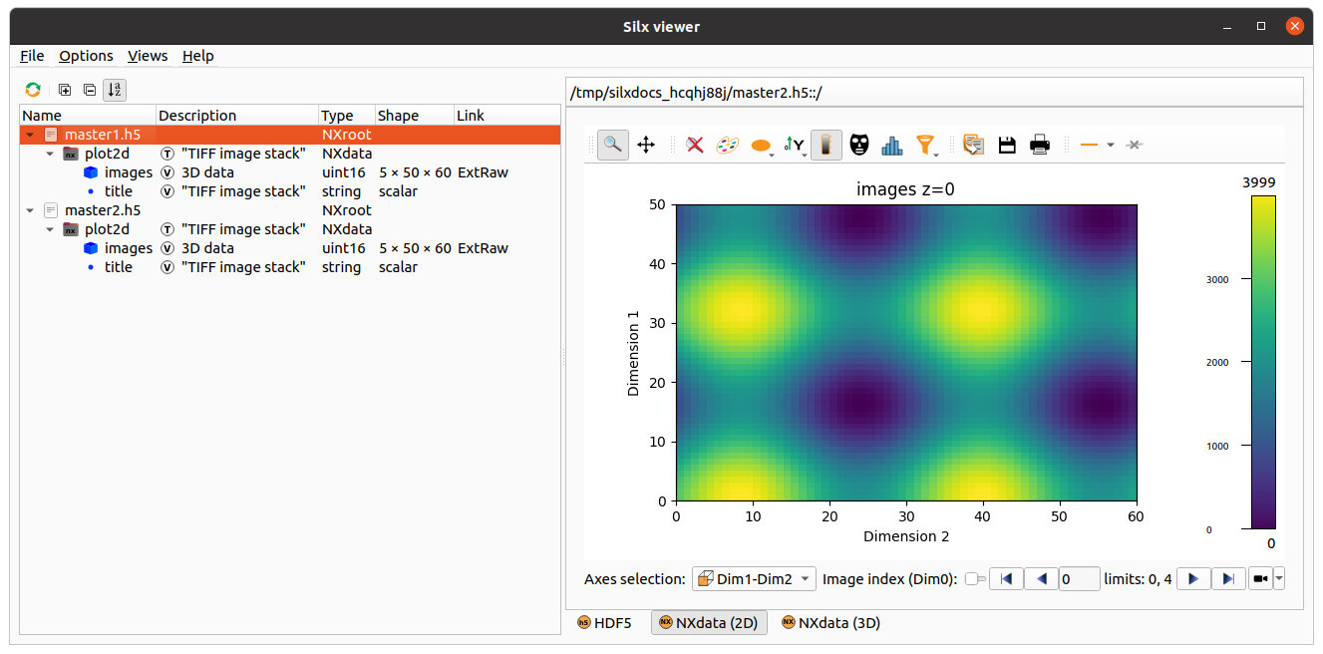This screenshot has height=654, width=1323.
Task: Click the image index number field
Action: pyautogui.click(x=1078, y=579)
